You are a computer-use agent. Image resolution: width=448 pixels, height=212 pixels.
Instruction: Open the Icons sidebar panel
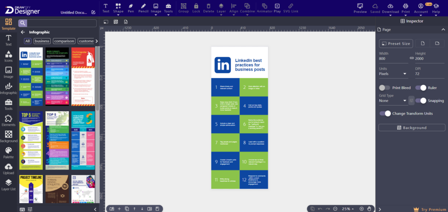tap(9, 57)
